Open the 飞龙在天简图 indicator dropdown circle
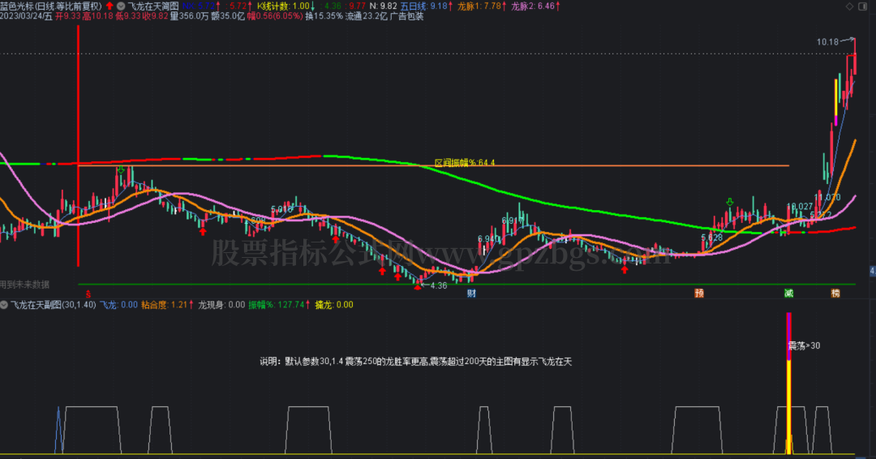Image resolution: width=876 pixels, height=459 pixels. pos(121,6)
